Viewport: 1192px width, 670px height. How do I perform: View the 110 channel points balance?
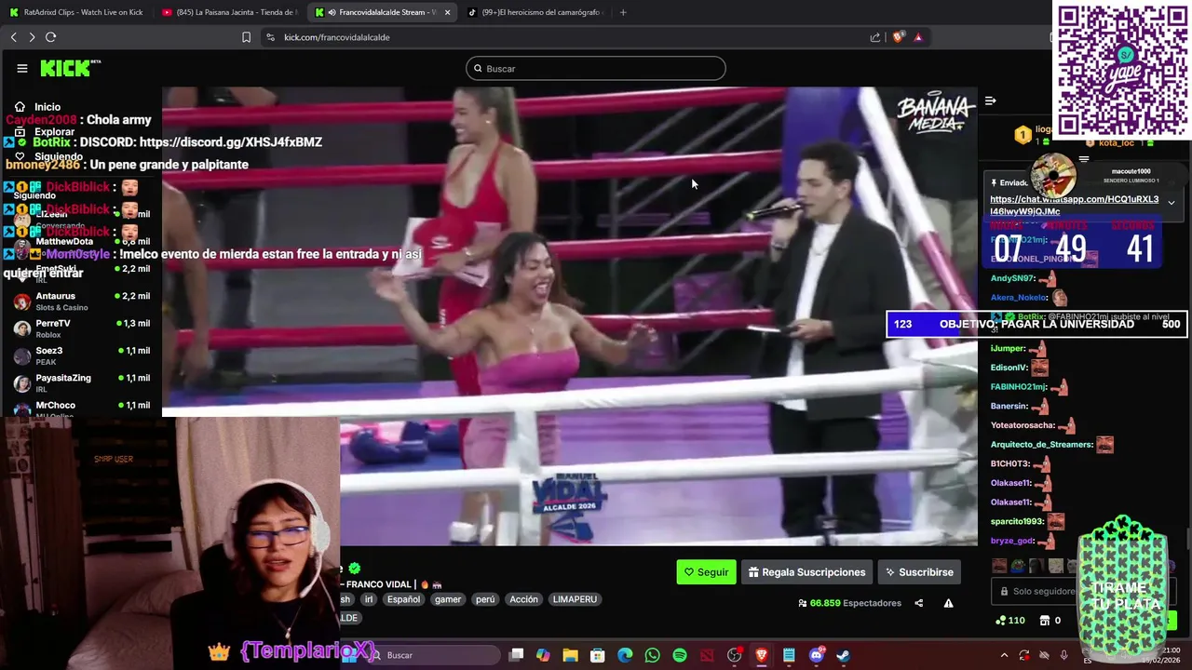(1010, 620)
